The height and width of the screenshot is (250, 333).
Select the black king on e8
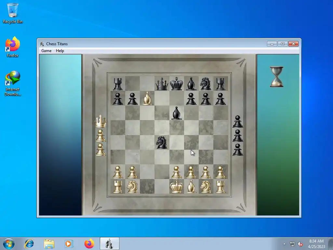177,84
